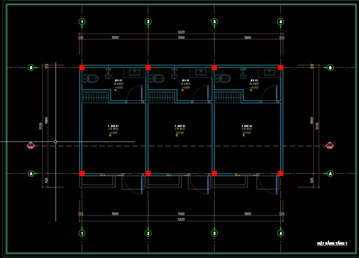
Task: Select the -0.050 level mark in WC-01
Action: (118, 88)
